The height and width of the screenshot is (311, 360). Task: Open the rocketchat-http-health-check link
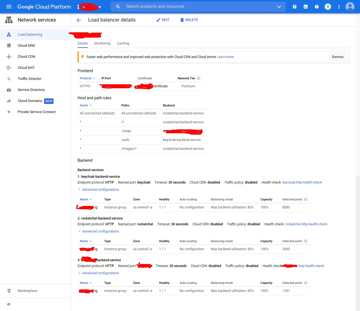(306, 224)
